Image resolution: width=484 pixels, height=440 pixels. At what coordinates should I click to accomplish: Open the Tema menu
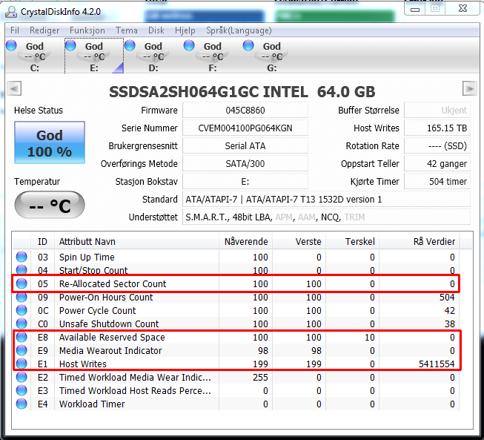126,30
